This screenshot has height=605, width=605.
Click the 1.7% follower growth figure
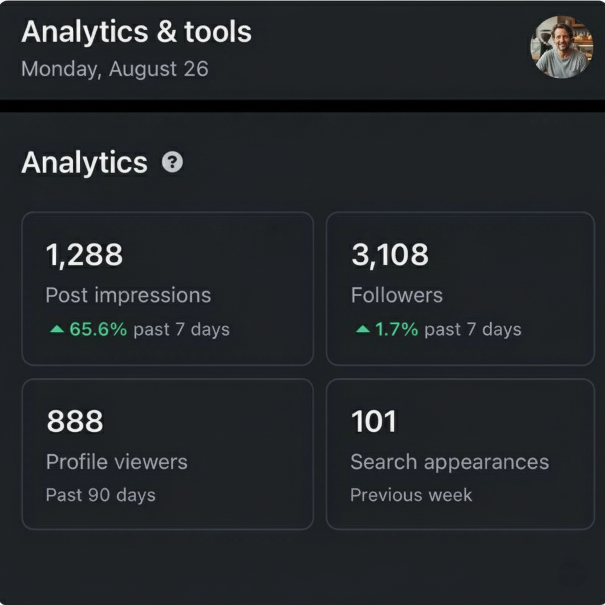[x=396, y=330]
